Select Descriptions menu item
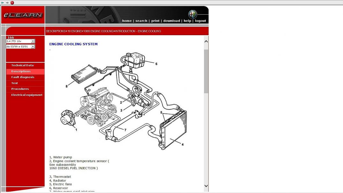 click(25, 71)
